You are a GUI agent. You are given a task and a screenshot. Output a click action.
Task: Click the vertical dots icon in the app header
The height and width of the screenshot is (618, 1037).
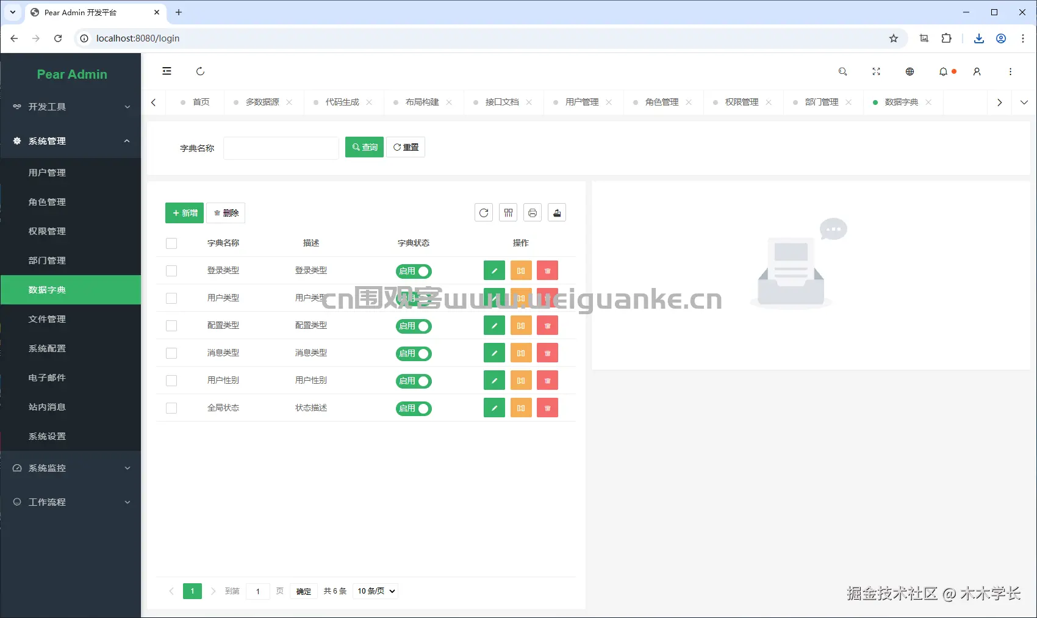pos(1010,71)
